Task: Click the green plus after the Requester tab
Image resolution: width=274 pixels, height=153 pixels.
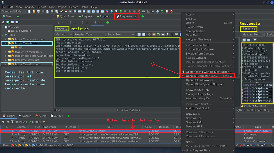Action: [143, 16]
